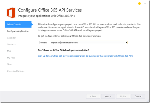This screenshot has width=150, height=103.
Task: Open the Contacts step in sidebar
Action: coord(11,44)
